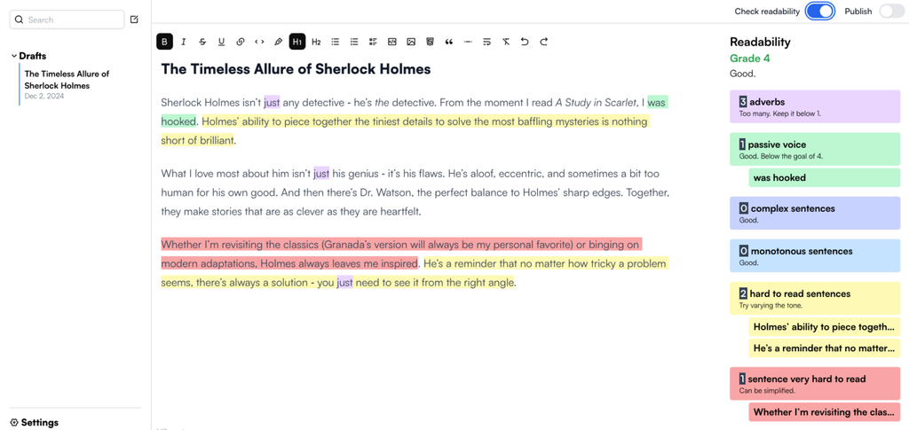This screenshot has width=909, height=430.
Task: Click the document title heading
Action: point(296,69)
